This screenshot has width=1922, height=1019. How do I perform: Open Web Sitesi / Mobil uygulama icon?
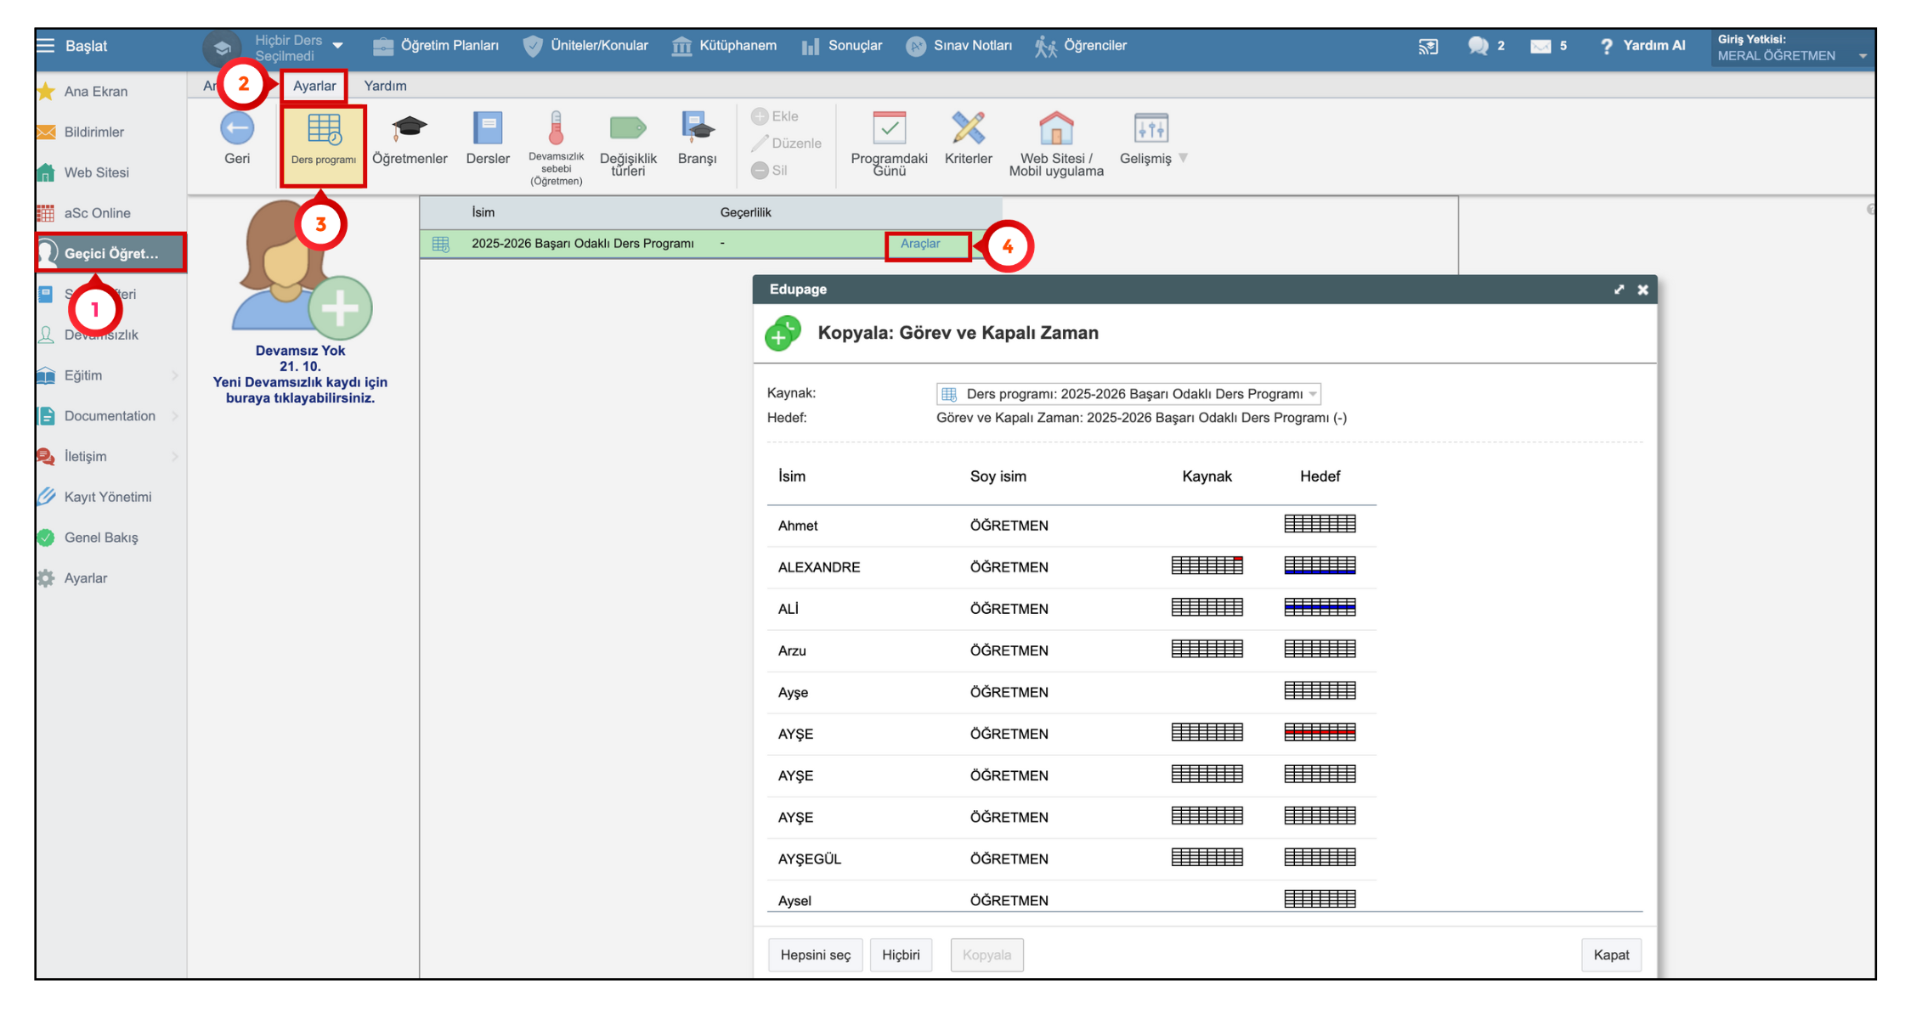tap(1056, 129)
